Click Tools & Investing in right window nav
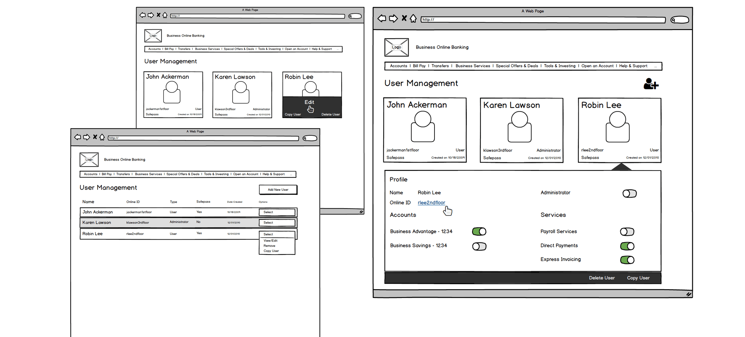The width and height of the screenshot is (745, 337). tap(559, 66)
